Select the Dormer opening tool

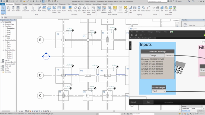[x=148, y=9]
